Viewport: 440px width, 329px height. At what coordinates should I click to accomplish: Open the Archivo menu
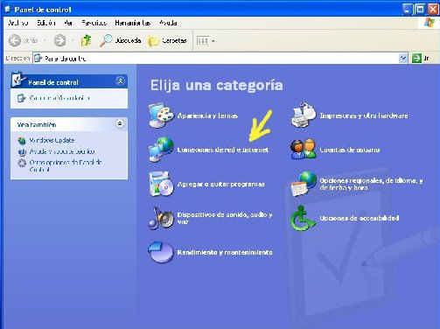point(18,23)
